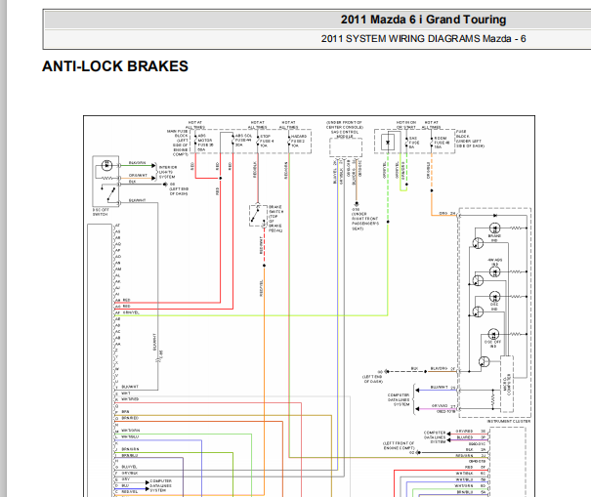Viewport: 591px width, 497px height.
Task: Click the "BRN/GRN" label at terminal J
Action: [x=131, y=449]
